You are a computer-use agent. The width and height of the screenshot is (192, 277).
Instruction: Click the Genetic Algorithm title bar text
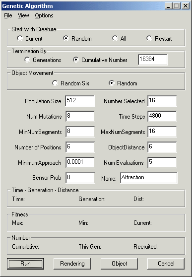point(28,6)
